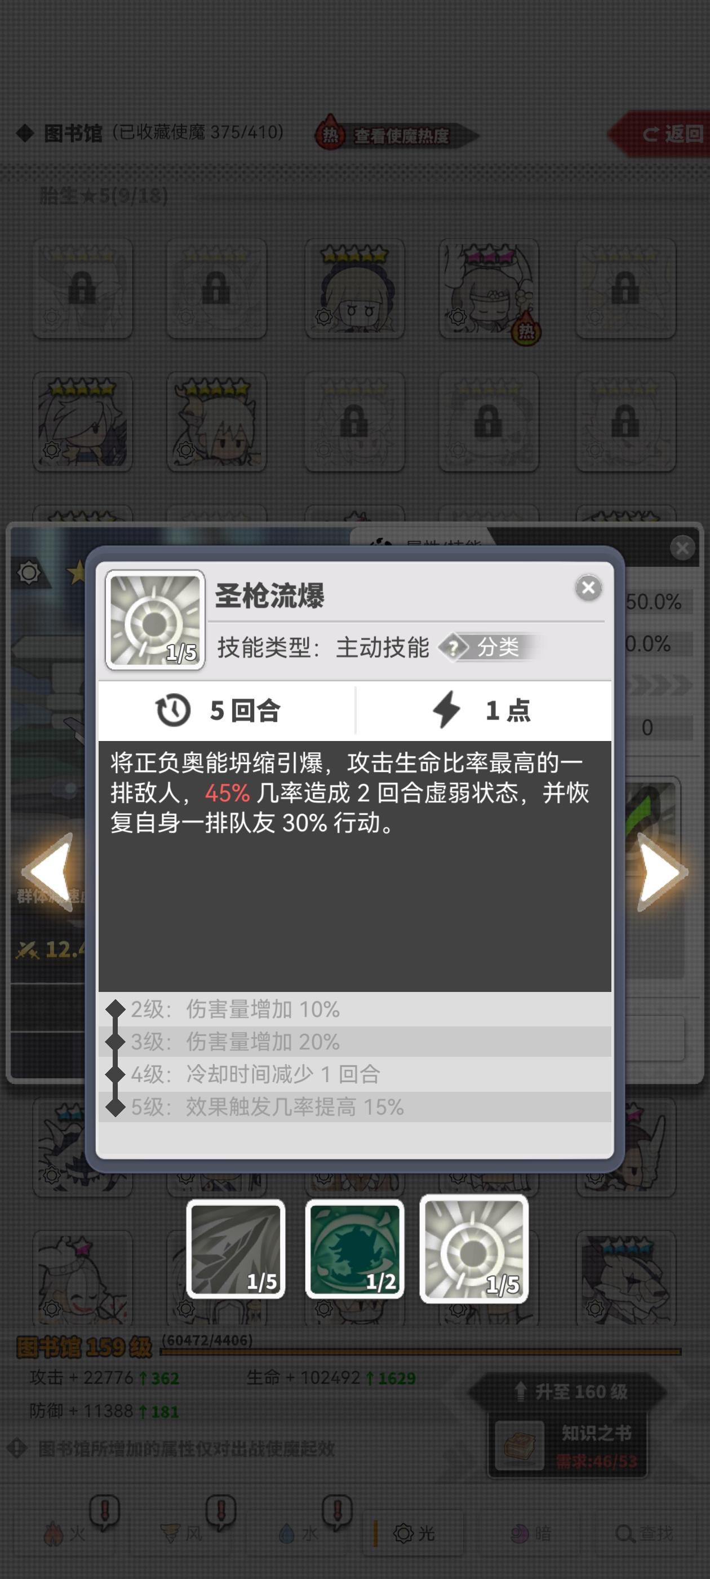Select the maid-headband familiar thumbnail
Image resolution: width=710 pixels, height=1579 pixels.
point(354,288)
